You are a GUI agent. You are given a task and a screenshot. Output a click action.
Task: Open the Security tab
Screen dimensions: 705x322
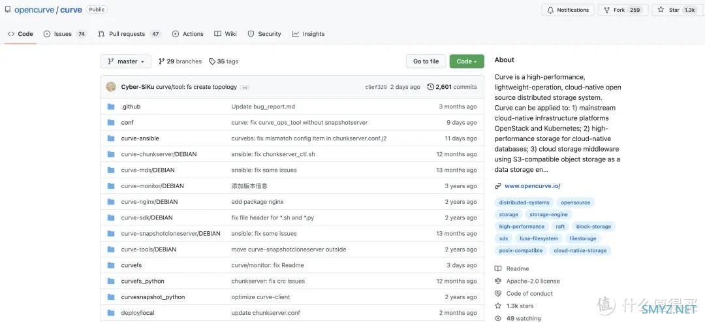pyautogui.click(x=264, y=34)
